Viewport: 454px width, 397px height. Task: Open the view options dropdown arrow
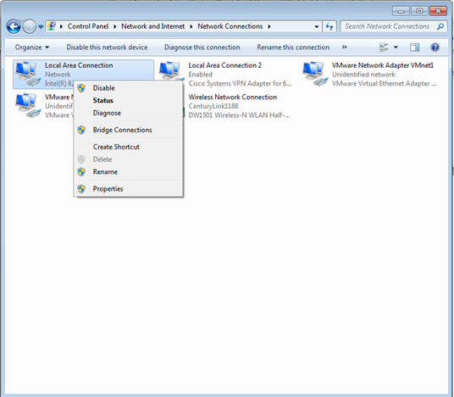(396, 48)
